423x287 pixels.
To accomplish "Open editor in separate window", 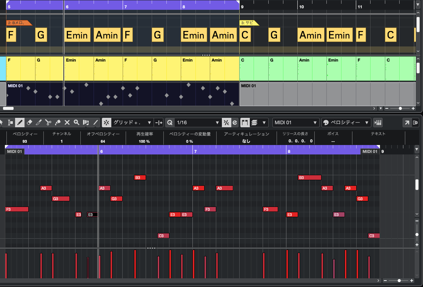I will pyautogui.click(x=407, y=122).
